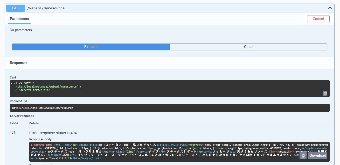Click the /webapi/myresource endpoint path
The height and width of the screenshot is (165, 340).
[46, 8]
